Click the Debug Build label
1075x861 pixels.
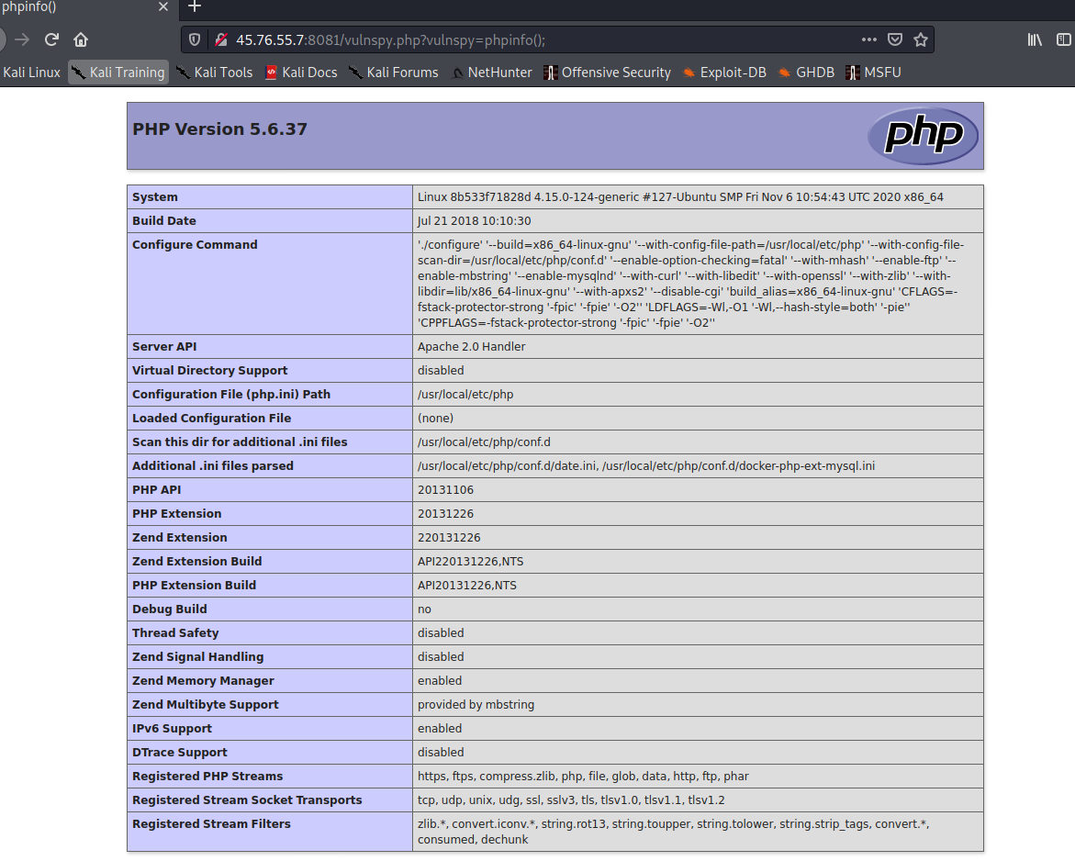point(169,609)
